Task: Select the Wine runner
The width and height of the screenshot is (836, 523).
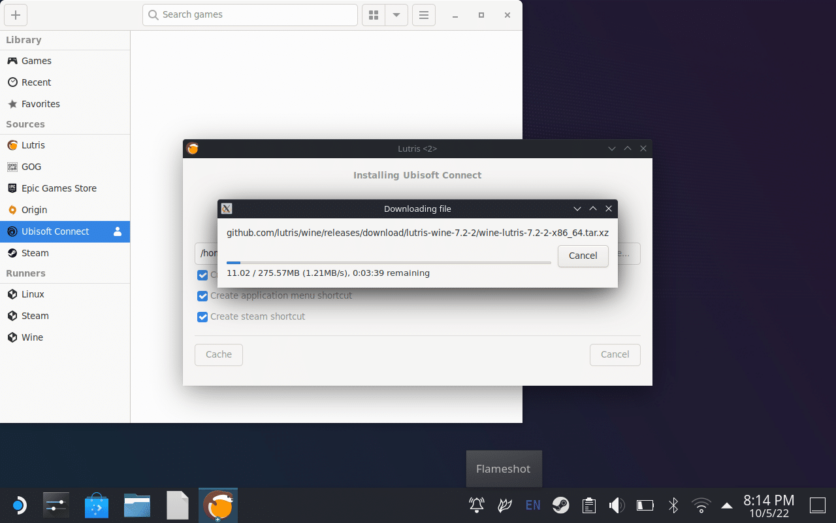Action: click(x=65, y=337)
